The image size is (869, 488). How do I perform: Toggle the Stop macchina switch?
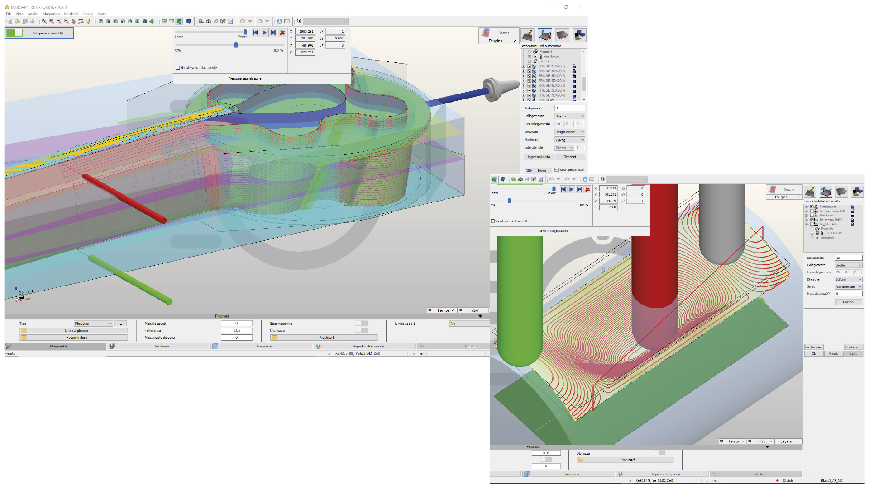click(x=361, y=324)
